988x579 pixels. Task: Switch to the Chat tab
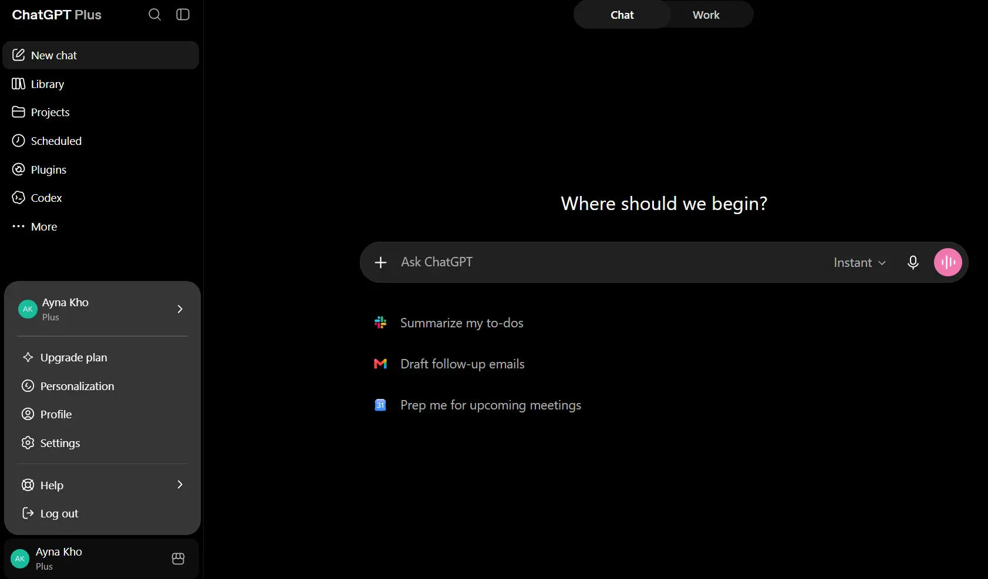pyautogui.click(x=622, y=15)
